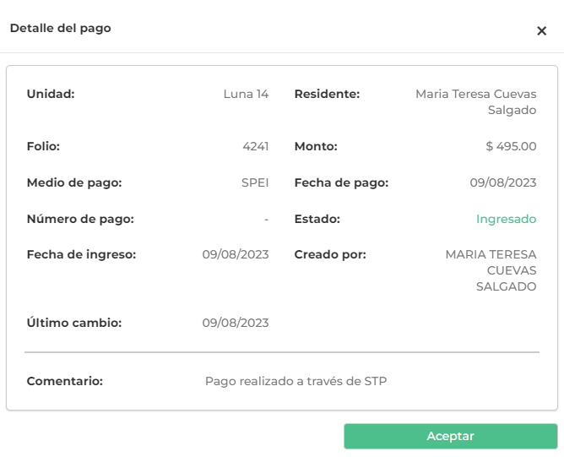Select the unit value Luna 14
This screenshot has width=564, height=457.
click(x=246, y=94)
